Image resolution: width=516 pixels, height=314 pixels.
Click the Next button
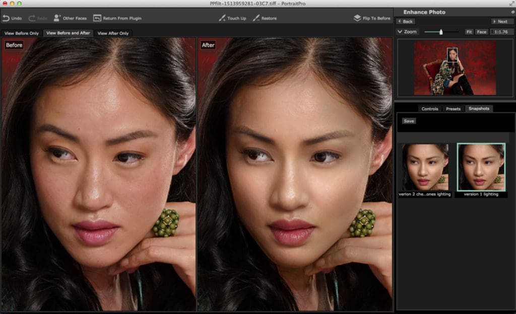tap(502, 21)
